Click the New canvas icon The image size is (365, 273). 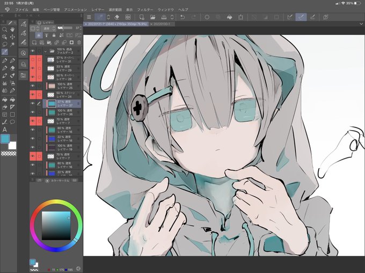point(141,17)
